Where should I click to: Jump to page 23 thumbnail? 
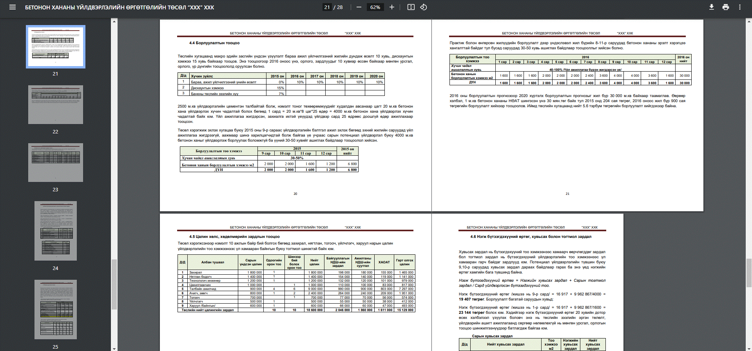tap(55, 162)
